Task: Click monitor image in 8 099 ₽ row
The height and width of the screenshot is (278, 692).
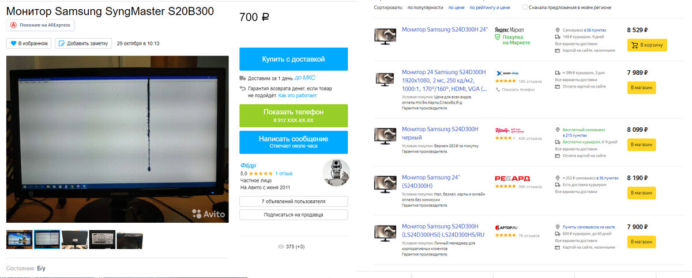Action: pyautogui.click(x=384, y=135)
